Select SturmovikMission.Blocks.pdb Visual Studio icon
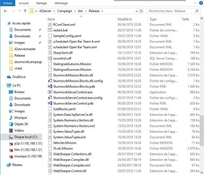This screenshot has width=204, height=175. tap(50, 87)
